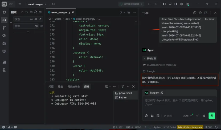
Task: Open the eye preview icon in sidebar
Action: pos(4,36)
